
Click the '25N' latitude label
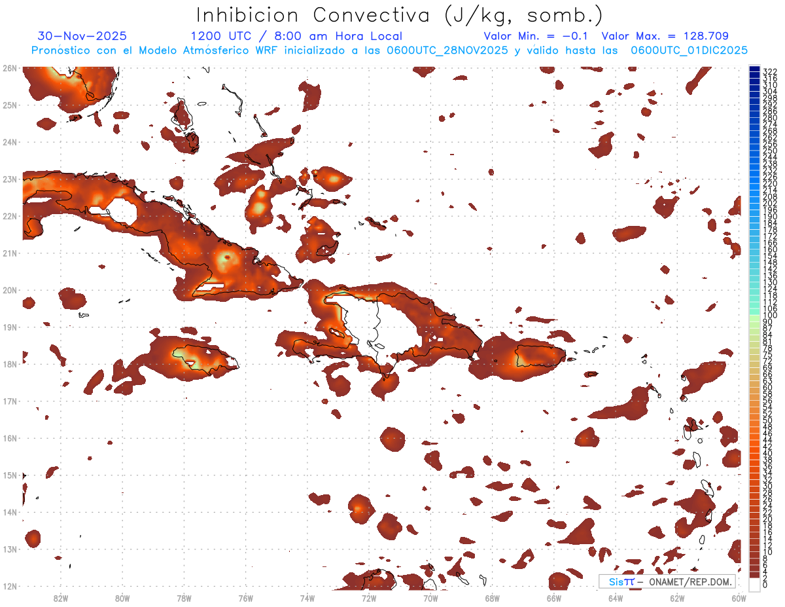(9, 105)
